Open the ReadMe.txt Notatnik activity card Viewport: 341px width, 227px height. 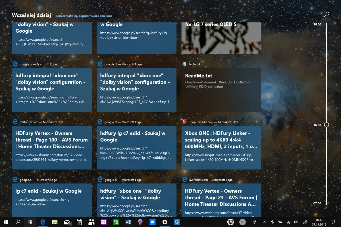221,90
